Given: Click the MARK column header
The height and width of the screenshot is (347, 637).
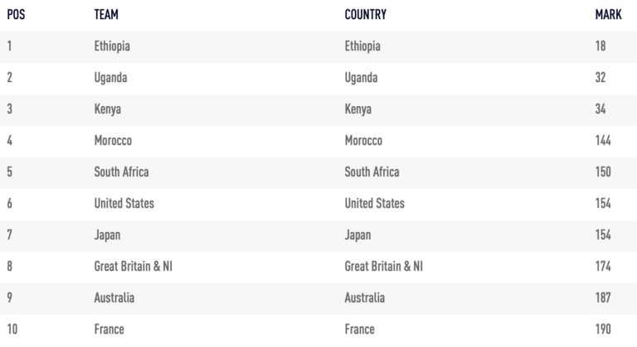Looking at the screenshot, I should click(x=603, y=15).
